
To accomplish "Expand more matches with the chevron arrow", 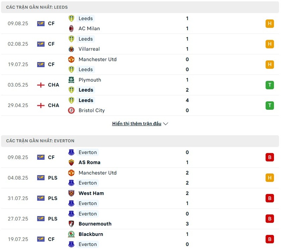I will [166, 124].
